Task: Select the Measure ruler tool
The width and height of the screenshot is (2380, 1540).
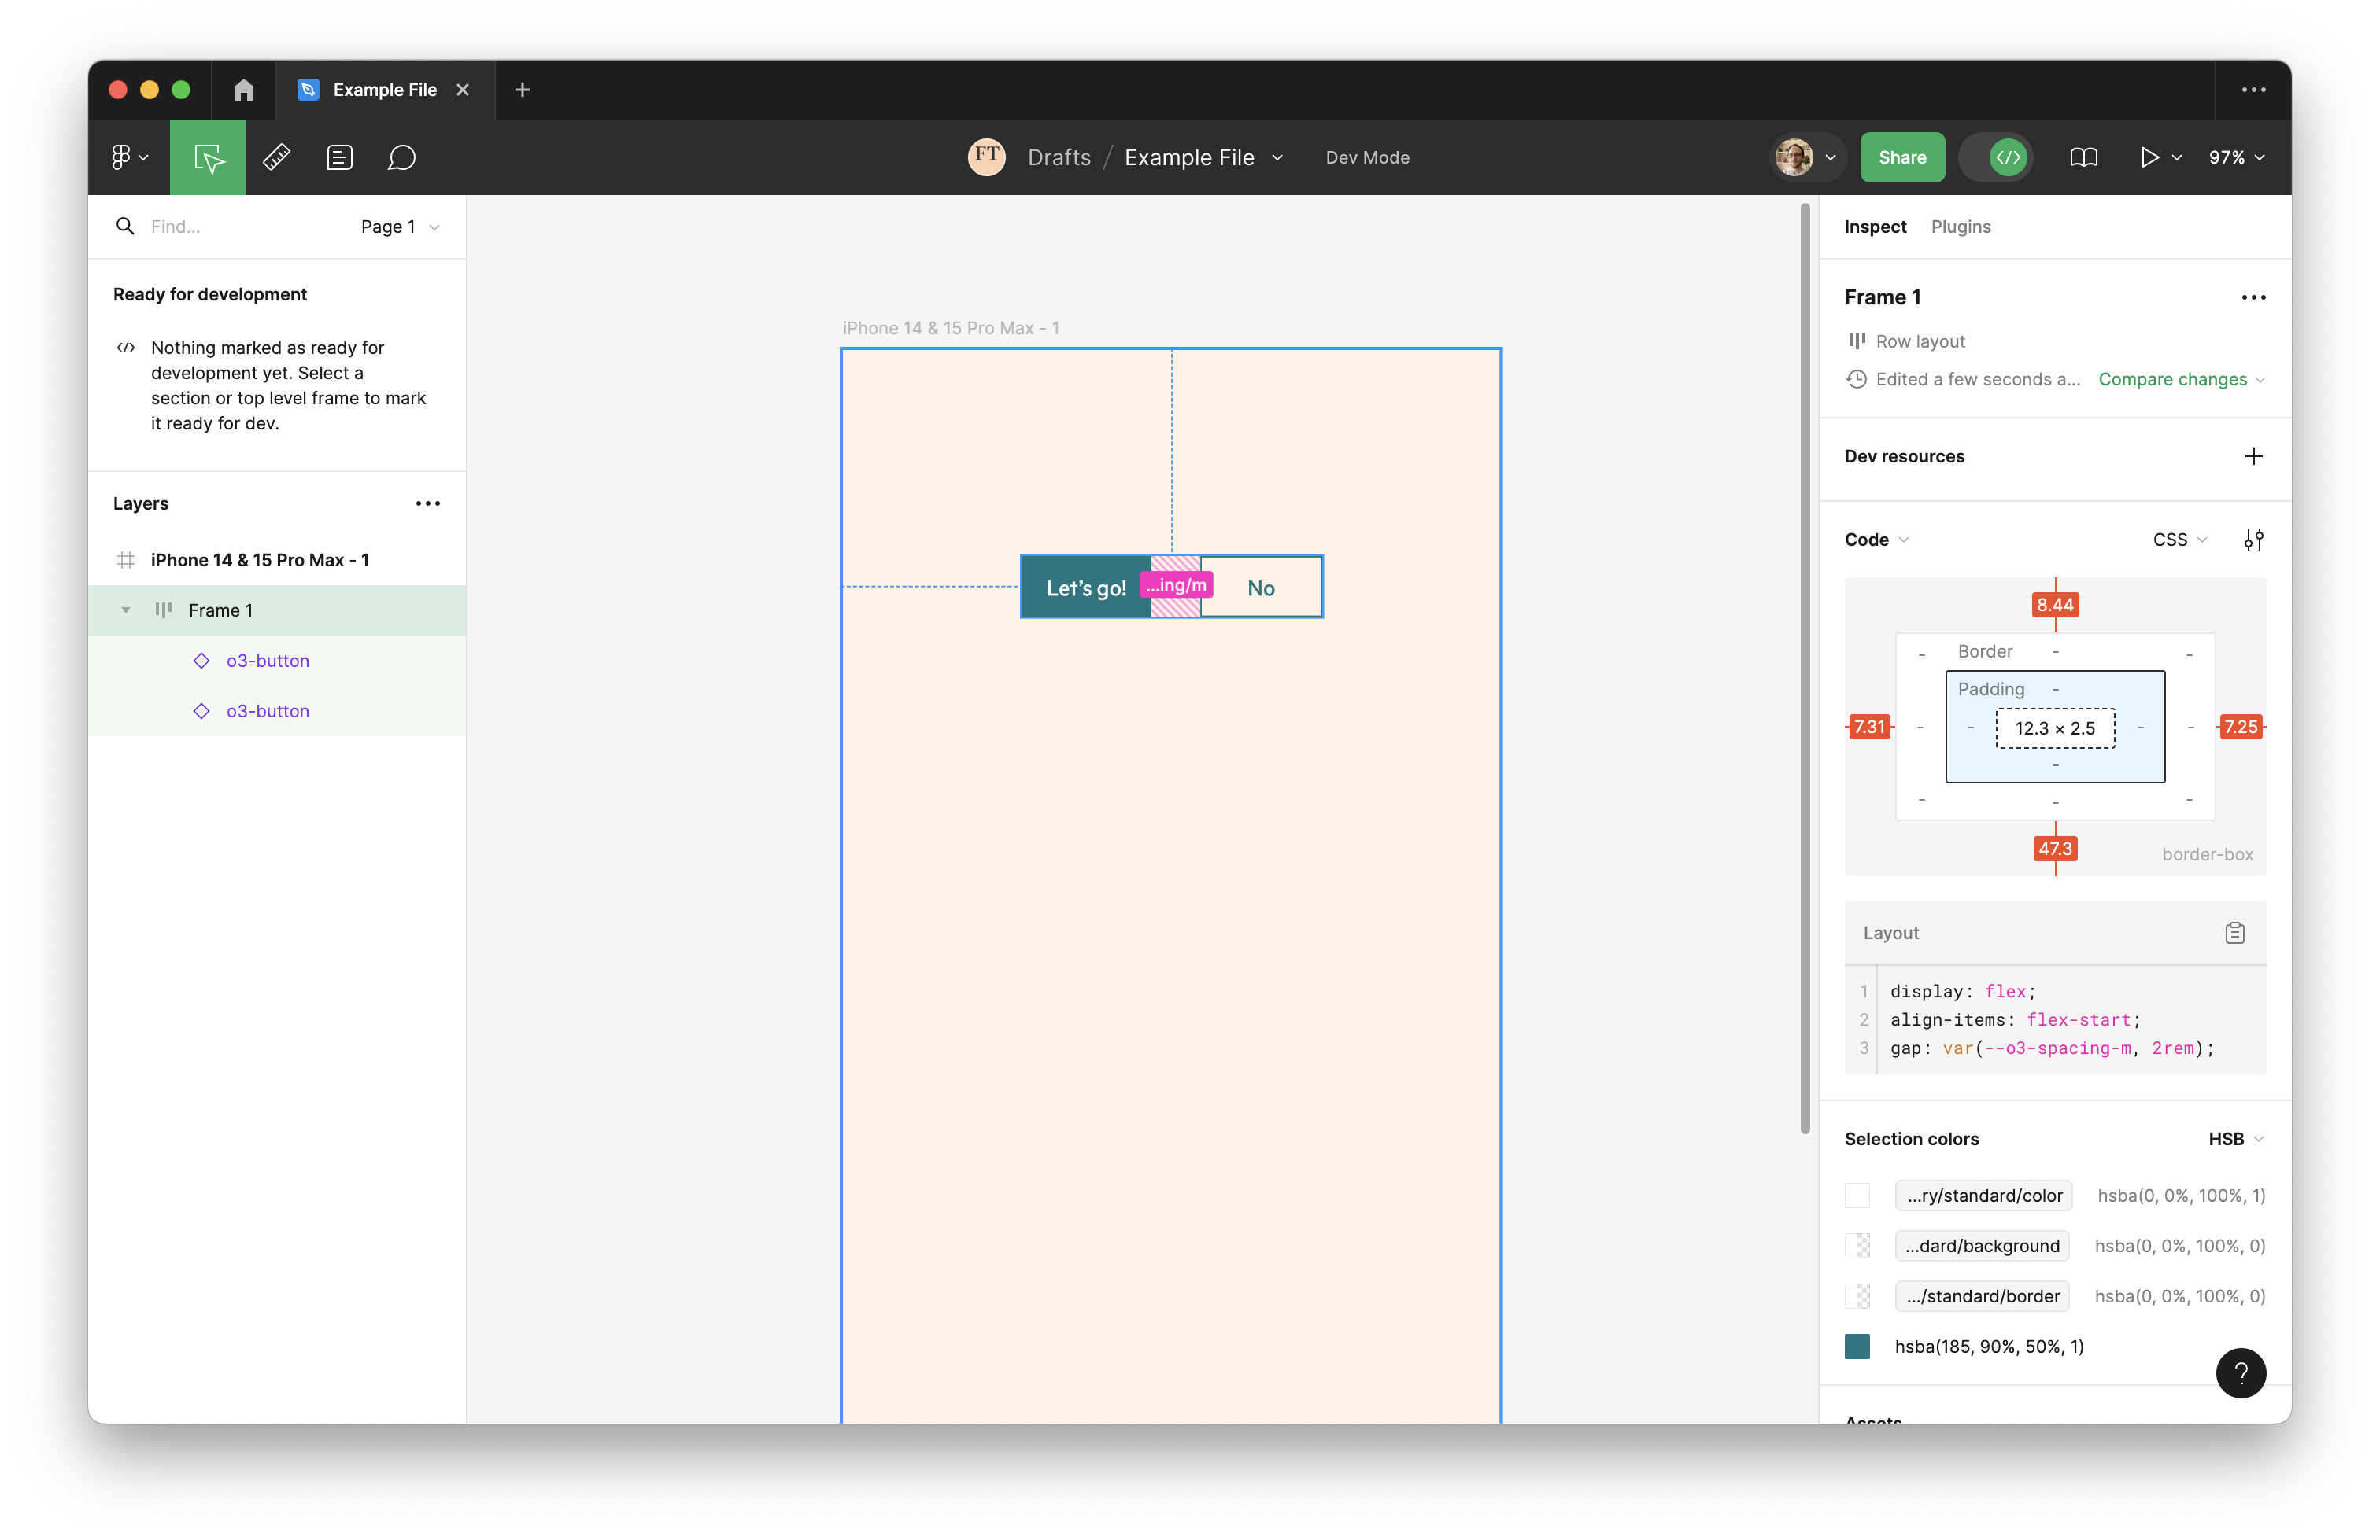Action: click(x=277, y=157)
